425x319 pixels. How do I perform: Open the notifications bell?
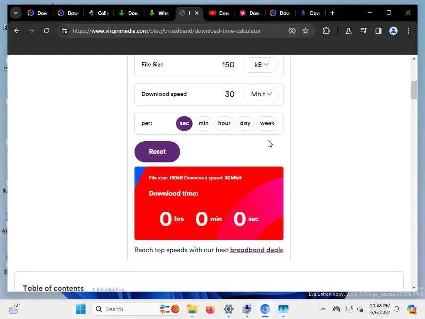397,309
